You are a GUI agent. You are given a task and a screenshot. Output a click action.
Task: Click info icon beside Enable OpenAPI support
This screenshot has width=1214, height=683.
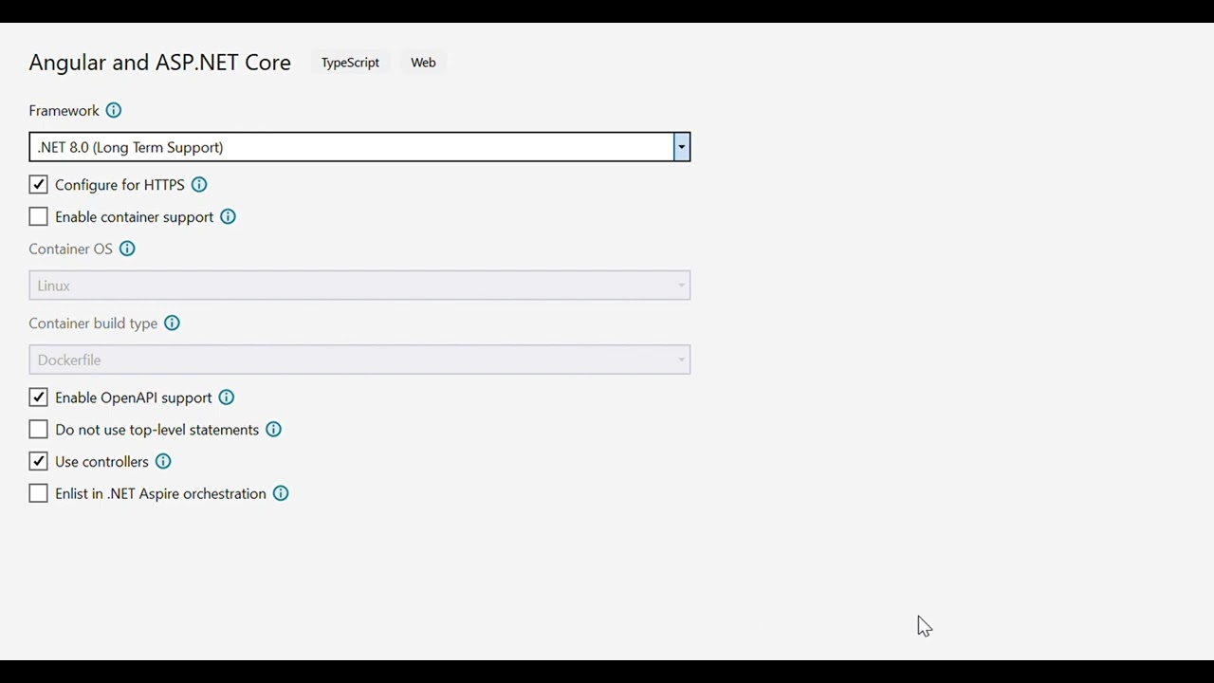click(226, 397)
